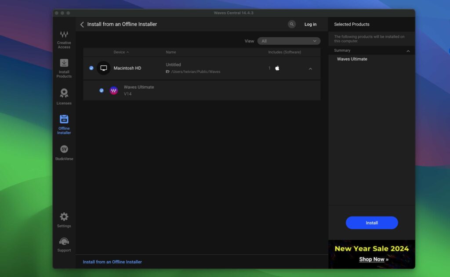Image resolution: width=450 pixels, height=277 pixels.
Task: Collapse the Macintosh HD device row
Action: pos(310,68)
